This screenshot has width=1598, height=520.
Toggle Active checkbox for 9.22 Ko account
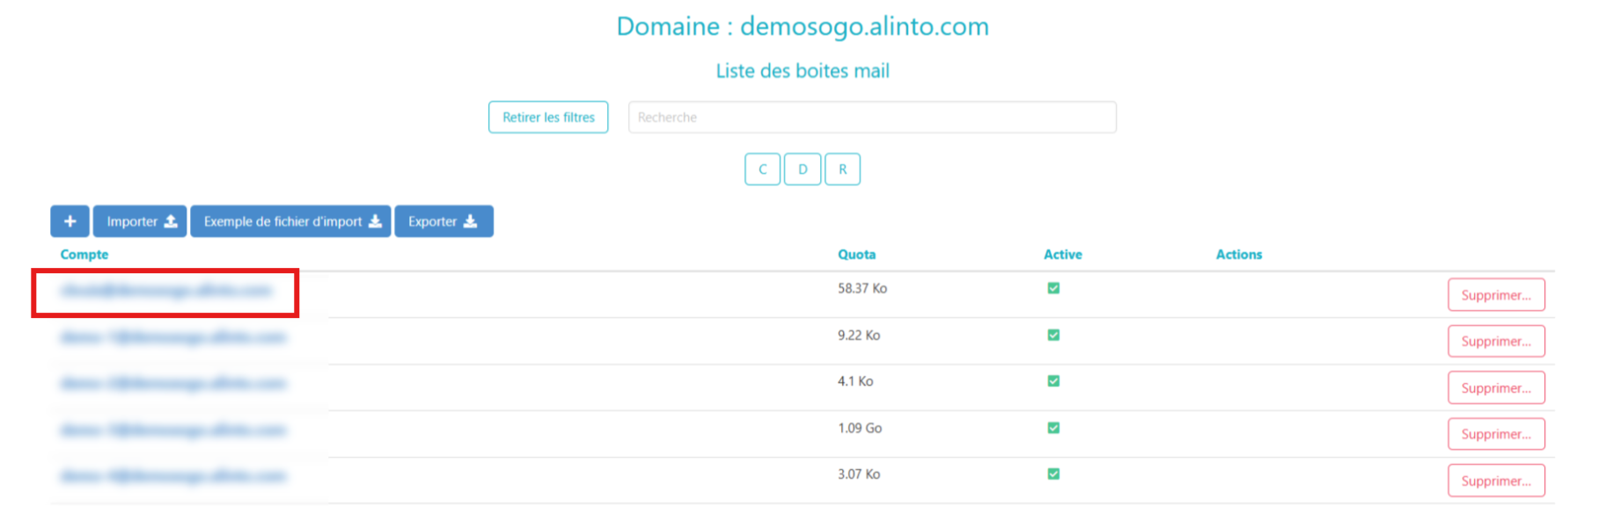[1053, 335]
